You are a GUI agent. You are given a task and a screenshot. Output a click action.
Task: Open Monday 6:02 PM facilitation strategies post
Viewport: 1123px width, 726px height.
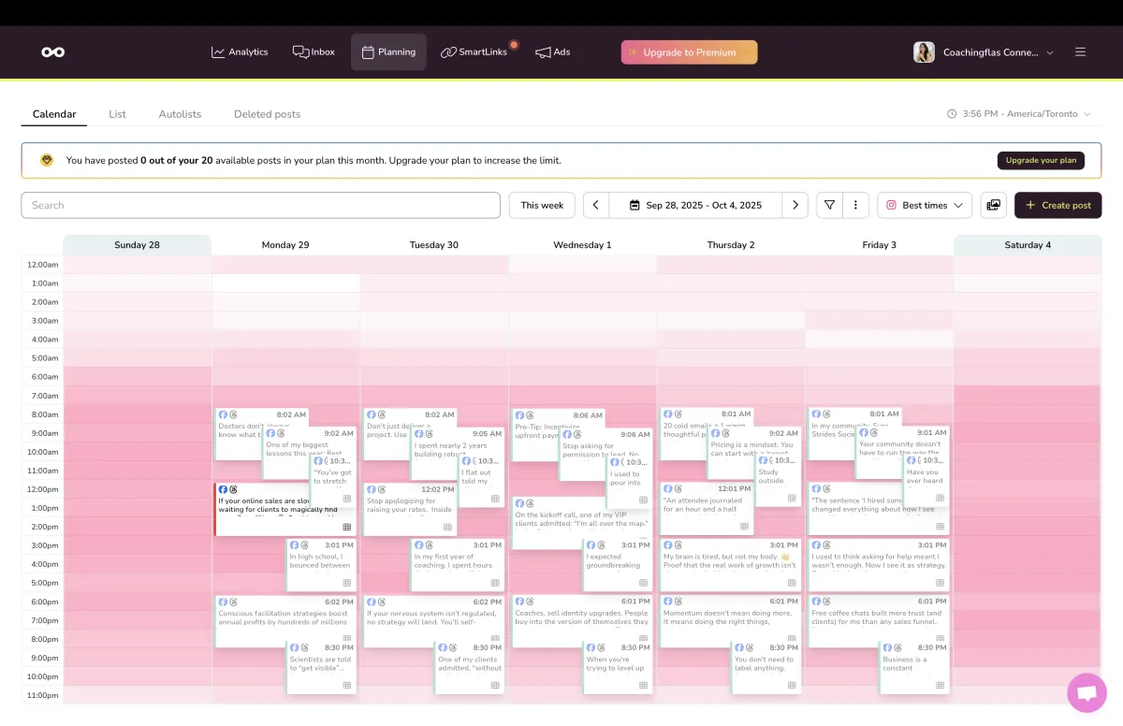[x=285, y=620]
